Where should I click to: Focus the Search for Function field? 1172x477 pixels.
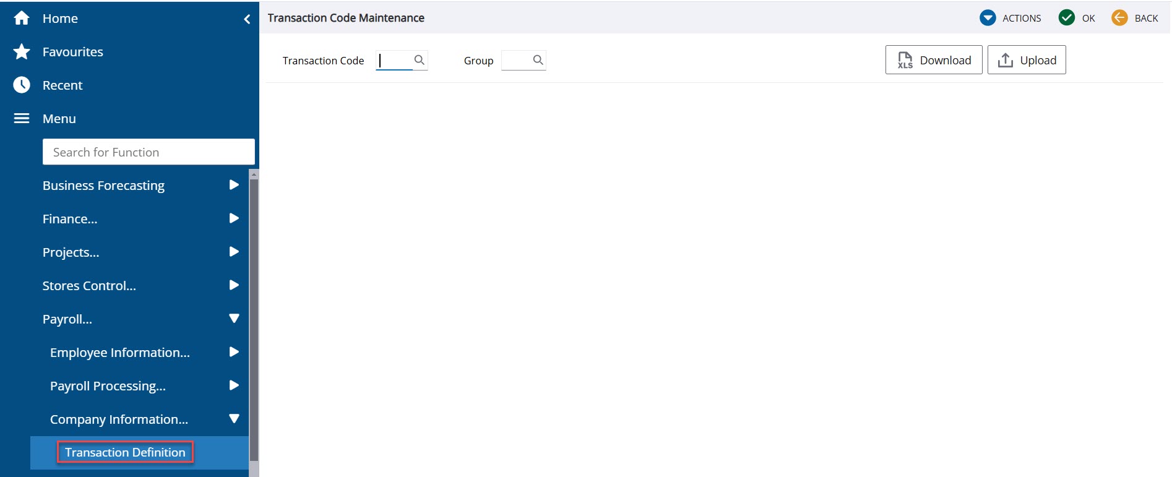pos(149,152)
